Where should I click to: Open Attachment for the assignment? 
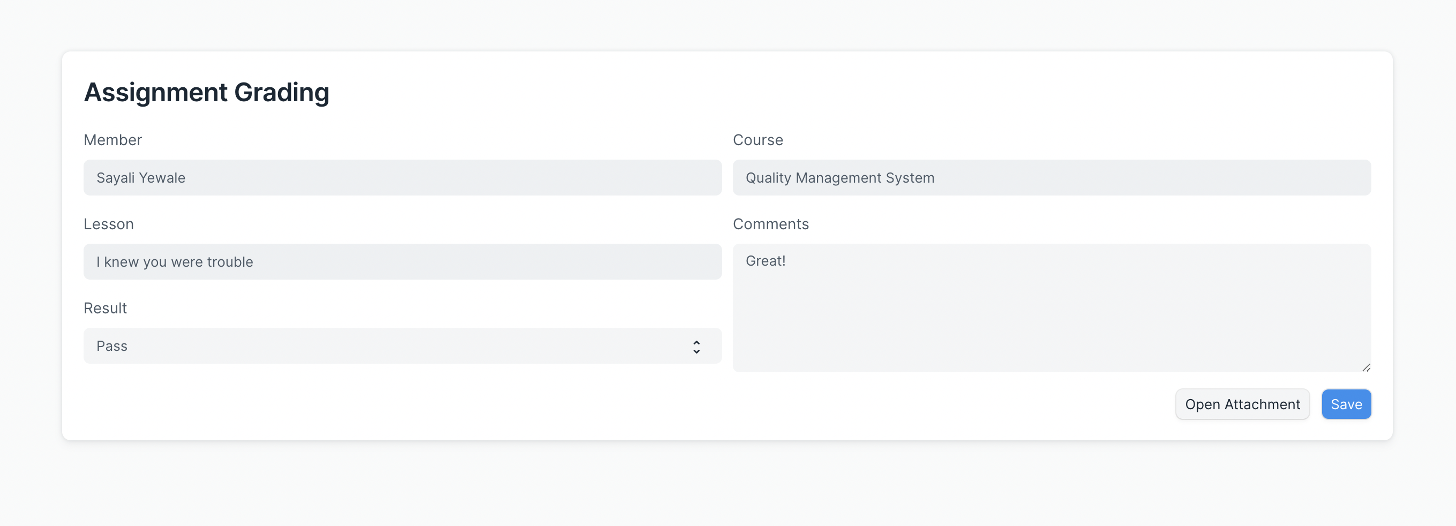(1242, 403)
